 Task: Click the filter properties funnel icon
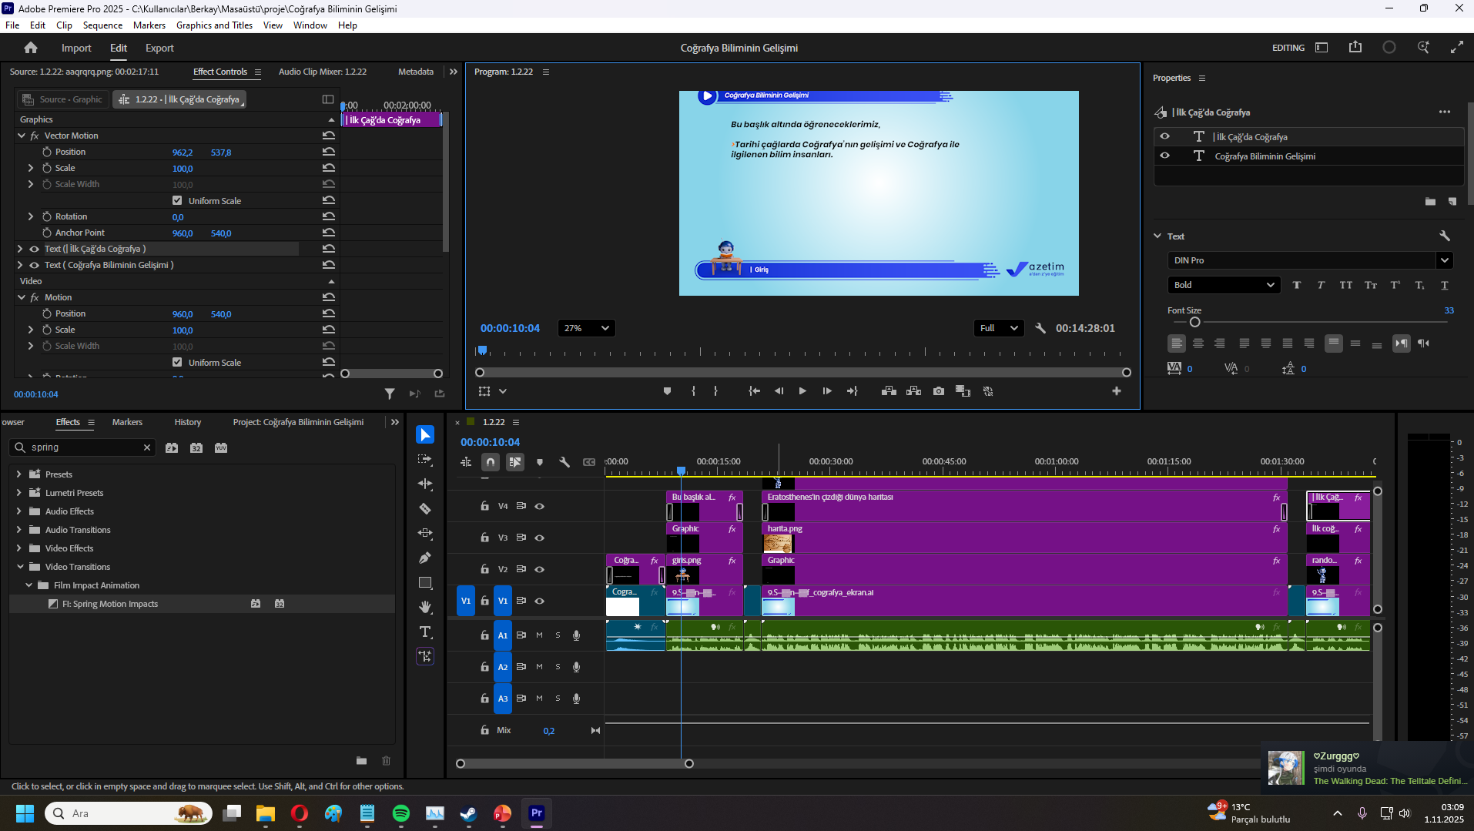click(390, 394)
